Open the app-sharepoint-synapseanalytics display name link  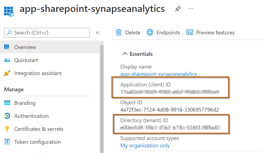click(158, 74)
